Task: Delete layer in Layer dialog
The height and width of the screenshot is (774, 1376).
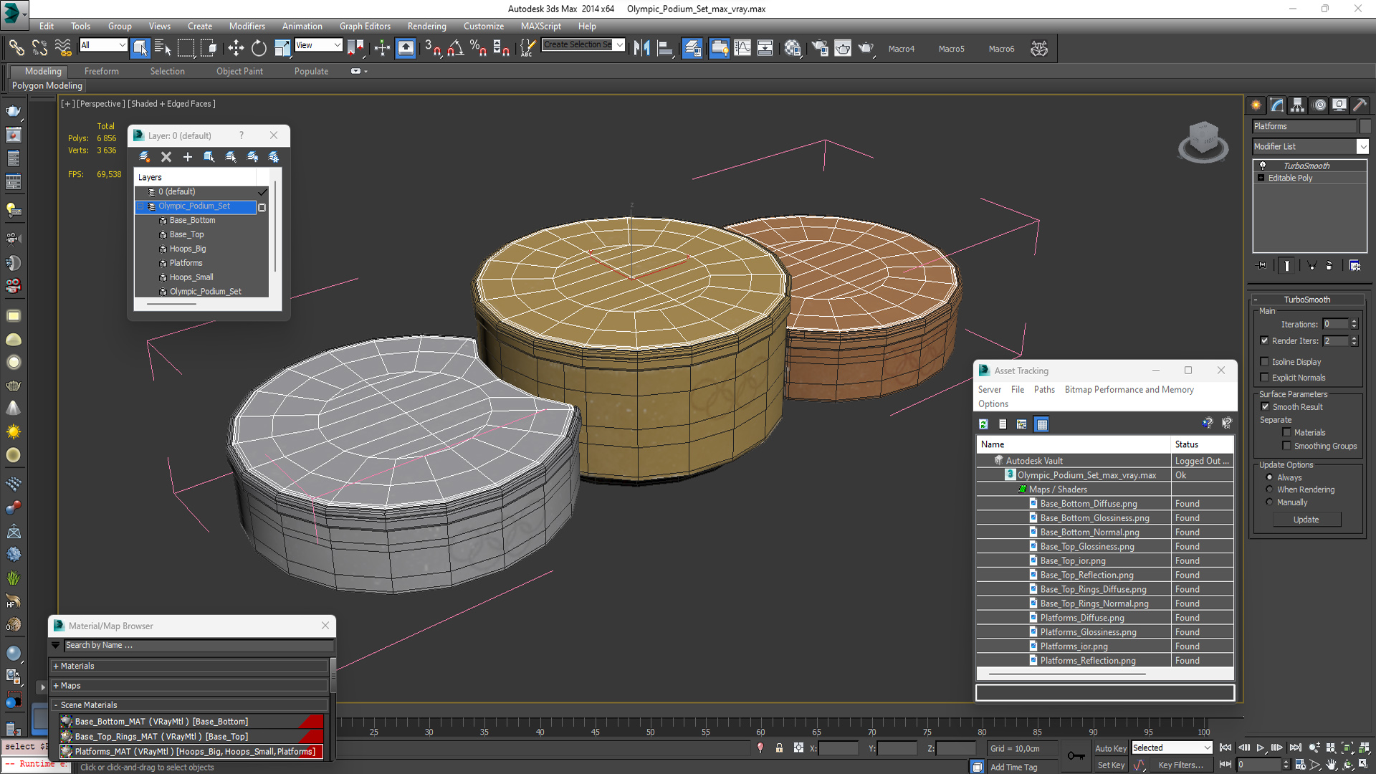Action: [166, 157]
